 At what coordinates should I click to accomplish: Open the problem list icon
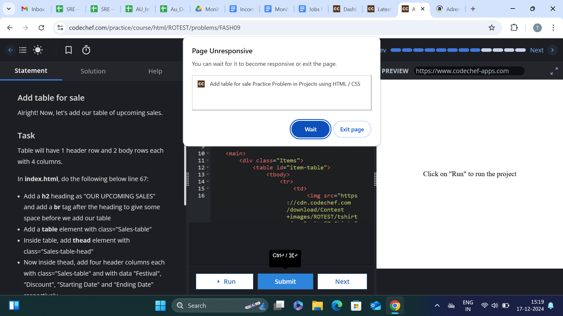(x=23, y=50)
